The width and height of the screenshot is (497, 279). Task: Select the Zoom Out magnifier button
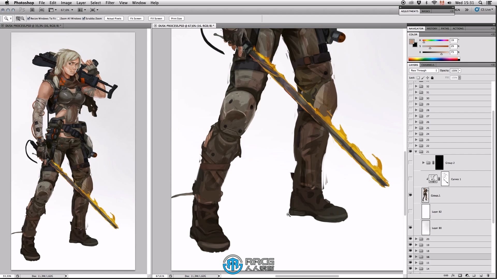click(23, 18)
